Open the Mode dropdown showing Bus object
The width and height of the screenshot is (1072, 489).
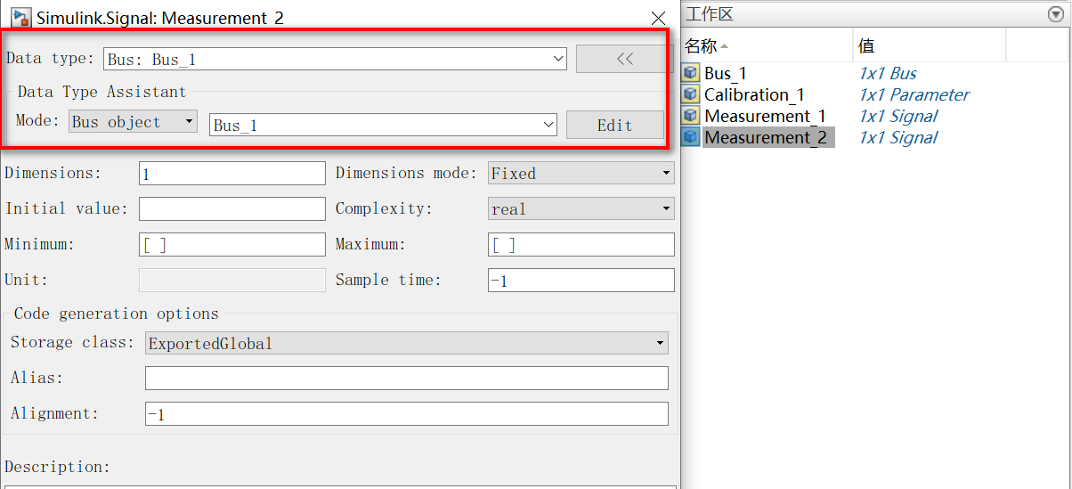133,122
